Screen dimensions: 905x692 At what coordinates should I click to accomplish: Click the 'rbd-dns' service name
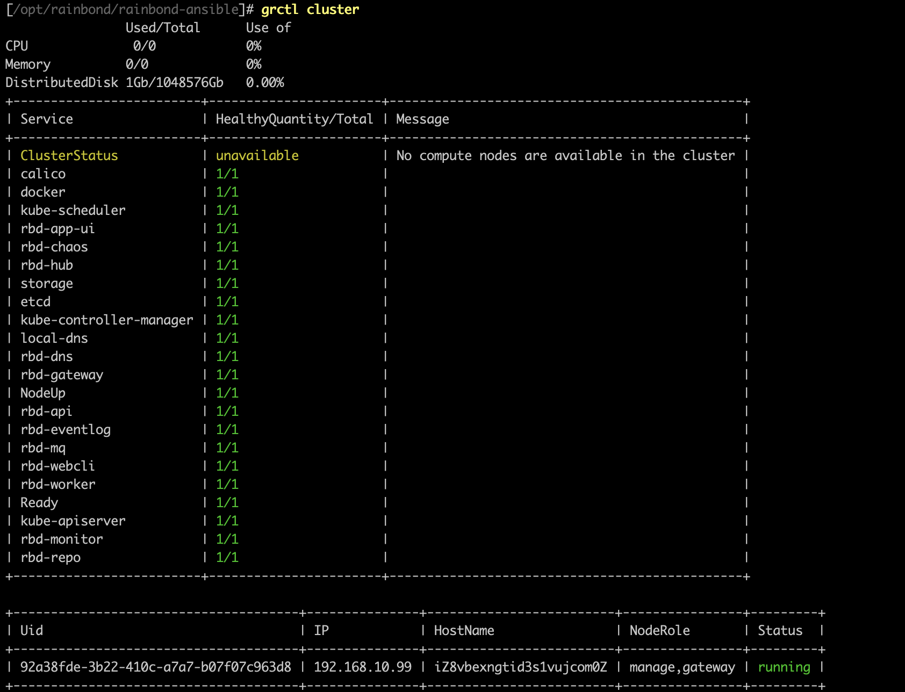(47, 357)
